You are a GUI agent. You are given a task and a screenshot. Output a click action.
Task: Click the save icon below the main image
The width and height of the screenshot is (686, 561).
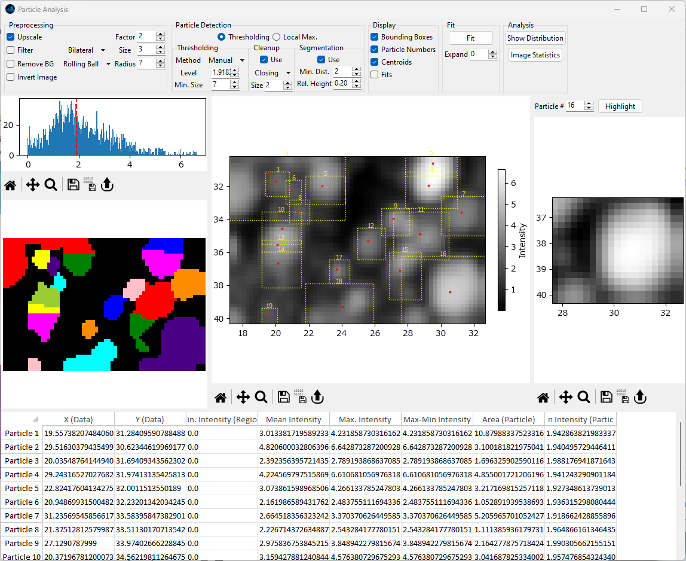coord(284,397)
